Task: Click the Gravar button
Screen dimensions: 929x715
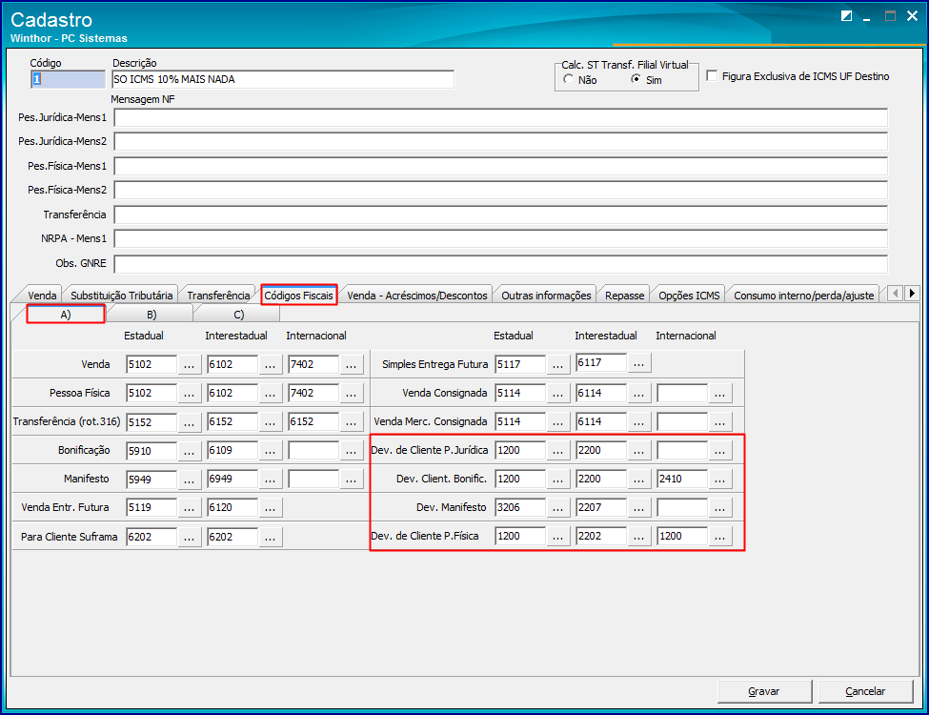Action: 764,691
